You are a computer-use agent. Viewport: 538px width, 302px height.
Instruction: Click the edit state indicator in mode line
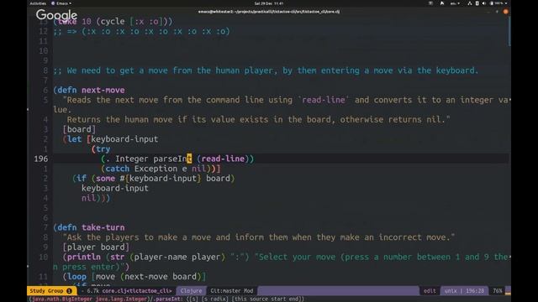[430, 291]
